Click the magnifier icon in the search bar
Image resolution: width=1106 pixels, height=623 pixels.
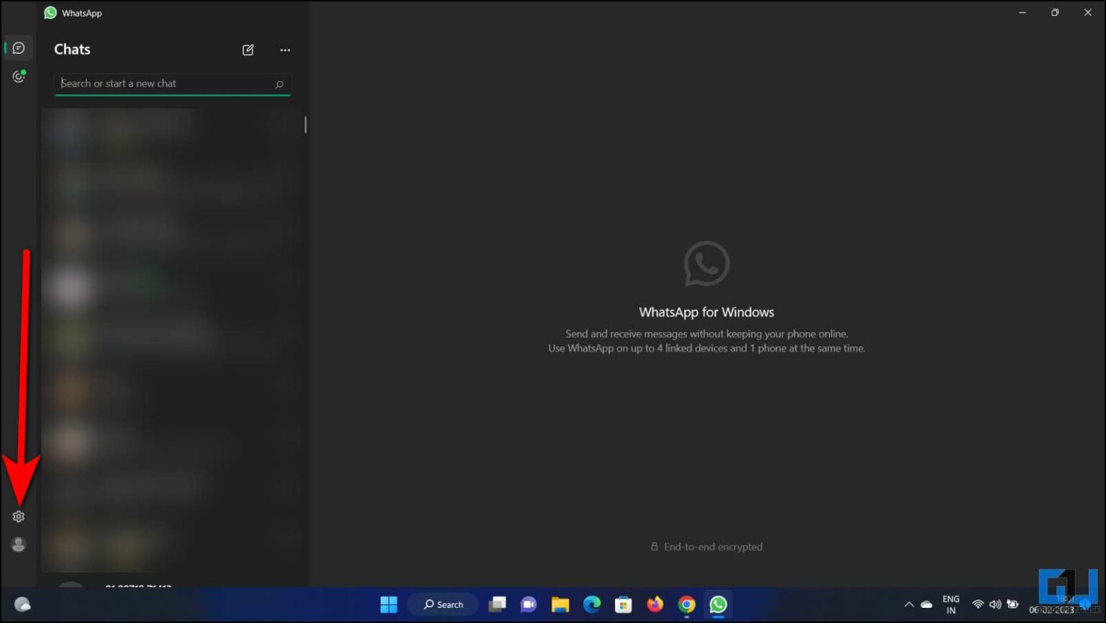(279, 84)
